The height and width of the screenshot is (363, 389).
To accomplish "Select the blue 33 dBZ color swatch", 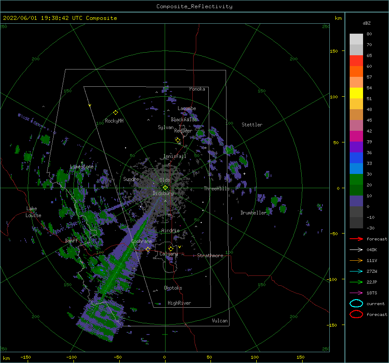I will (356, 158).
